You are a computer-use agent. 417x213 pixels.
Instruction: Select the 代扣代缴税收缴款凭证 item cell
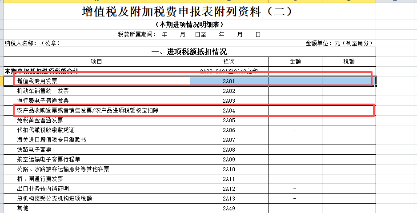click(x=96, y=130)
